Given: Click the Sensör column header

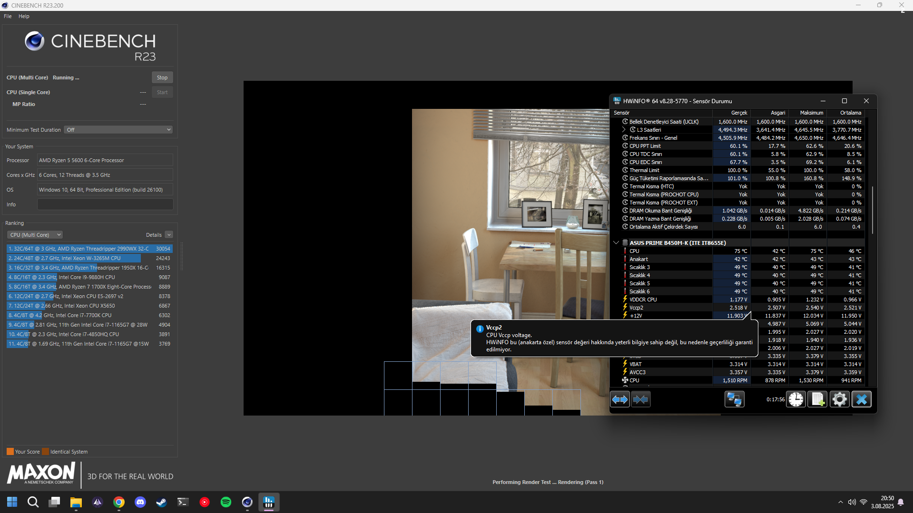Looking at the screenshot, I should 661,113.
